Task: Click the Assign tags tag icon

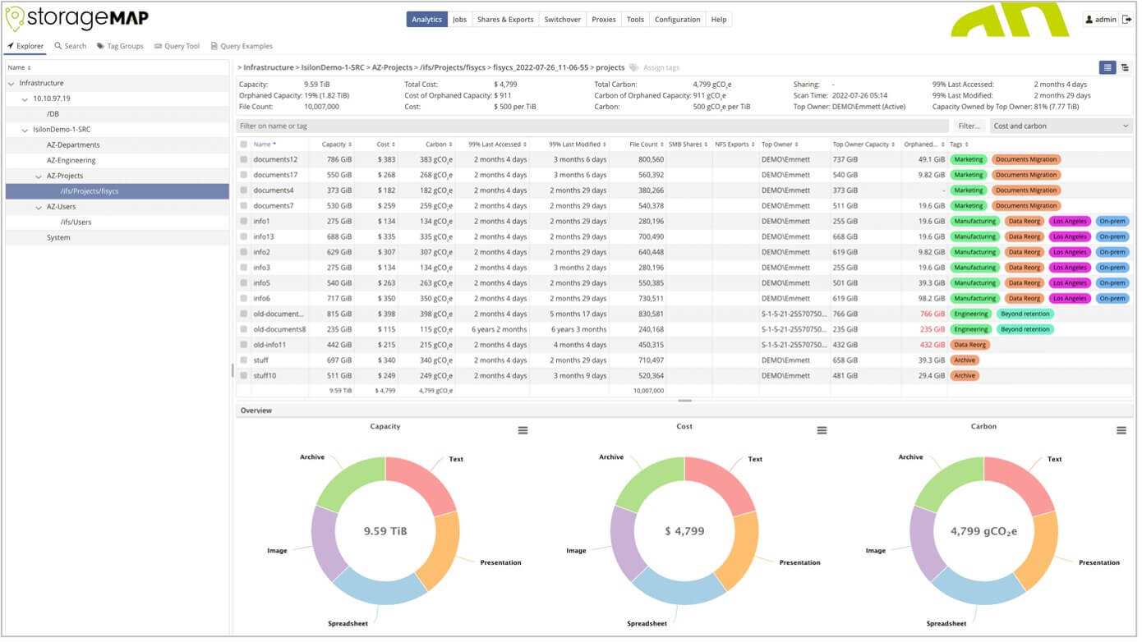Action: coord(634,68)
